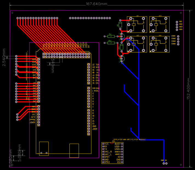Screen dimensions: 195x170
Task: Click the Arduino pin 13 header pad
Action: pos(89,124)
